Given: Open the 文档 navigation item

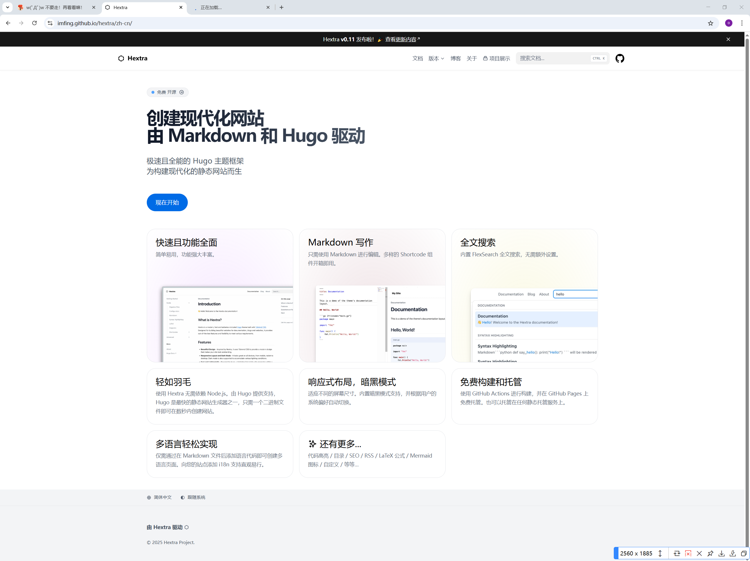Looking at the screenshot, I should [417, 58].
